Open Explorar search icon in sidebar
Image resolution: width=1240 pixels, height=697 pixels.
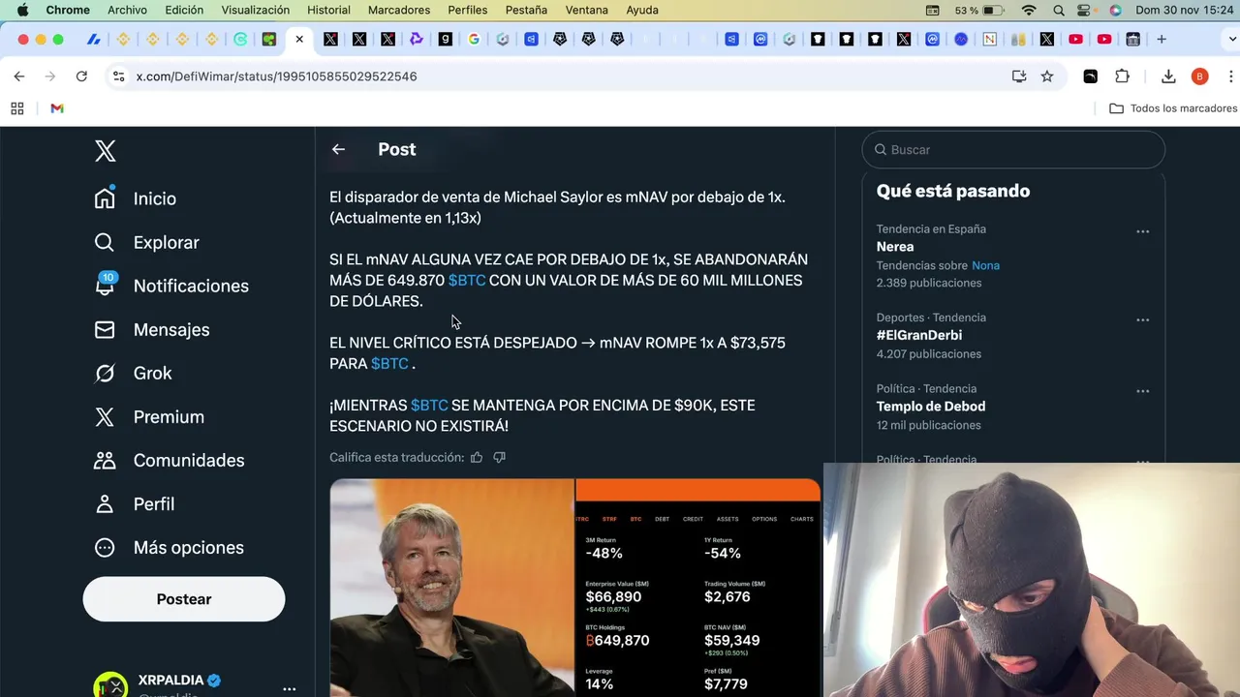pyautogui.click(x=105, y=242)
